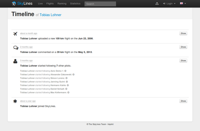Open the Flights menu item

50,4
